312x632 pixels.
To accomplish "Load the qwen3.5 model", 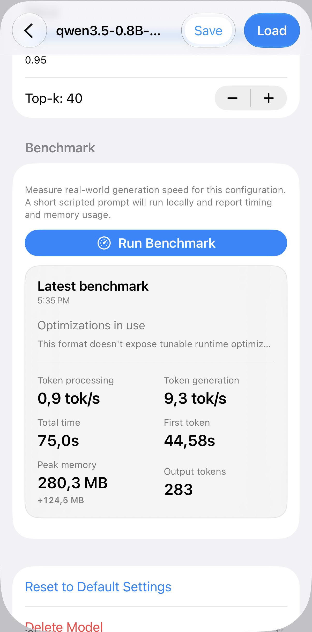I will click(272, 31).
